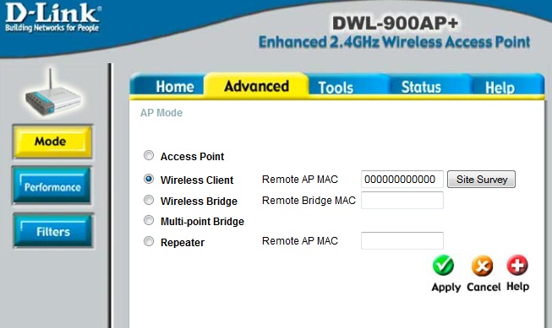Select the Repeater mode radio button
This screenshot has height=328, width=552.
pos(149,241)
